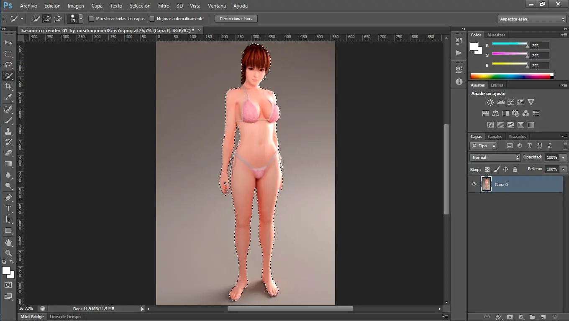Switch to the Canales tab
569x321 pixels.
[x=495, y=137]
